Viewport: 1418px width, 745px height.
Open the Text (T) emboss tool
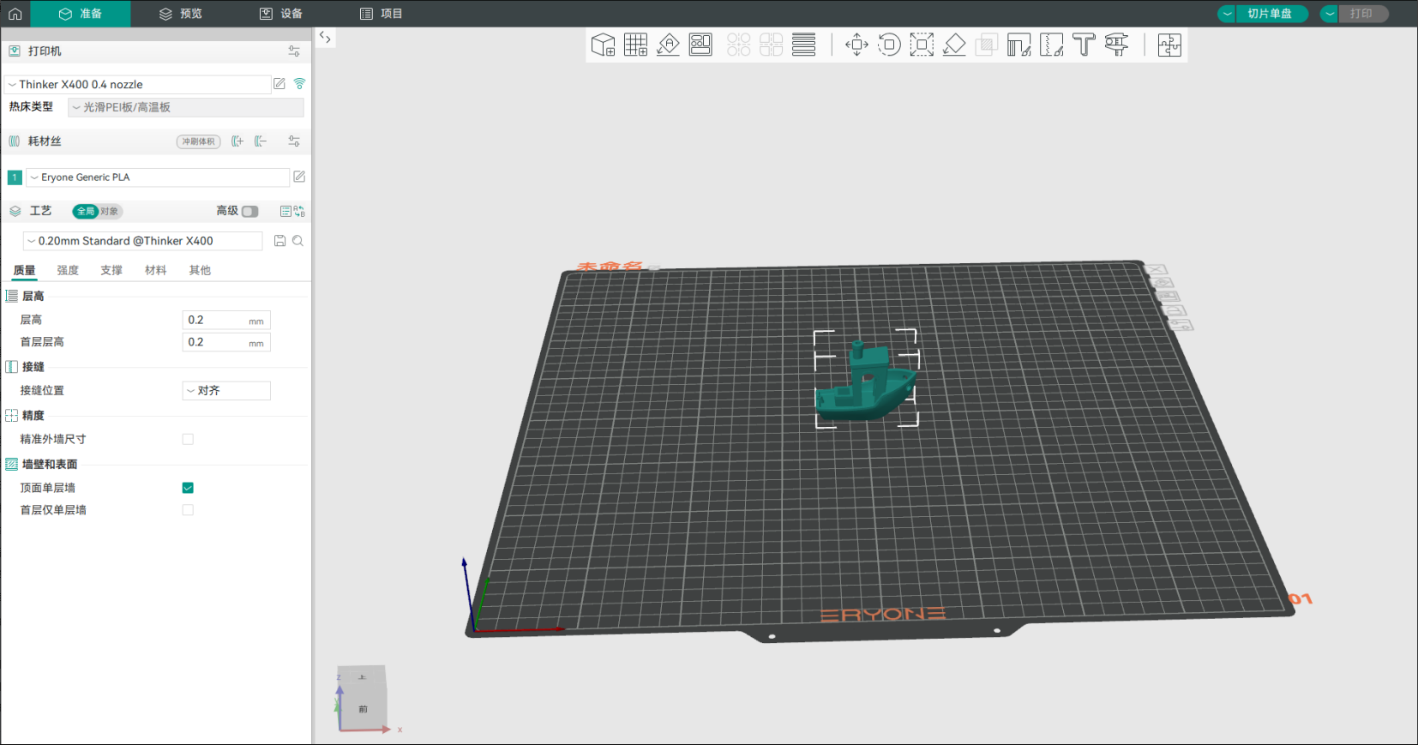[x=1084, y=45]
